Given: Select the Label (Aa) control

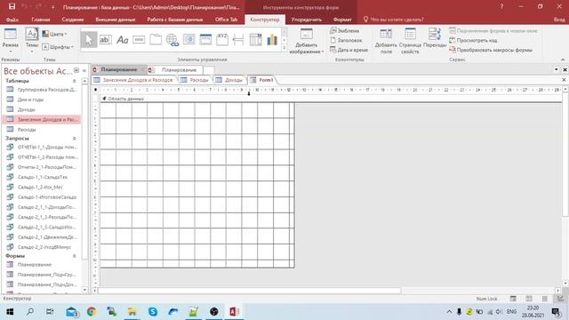Looking at the screenshot, I should click(x=123, y=39).
